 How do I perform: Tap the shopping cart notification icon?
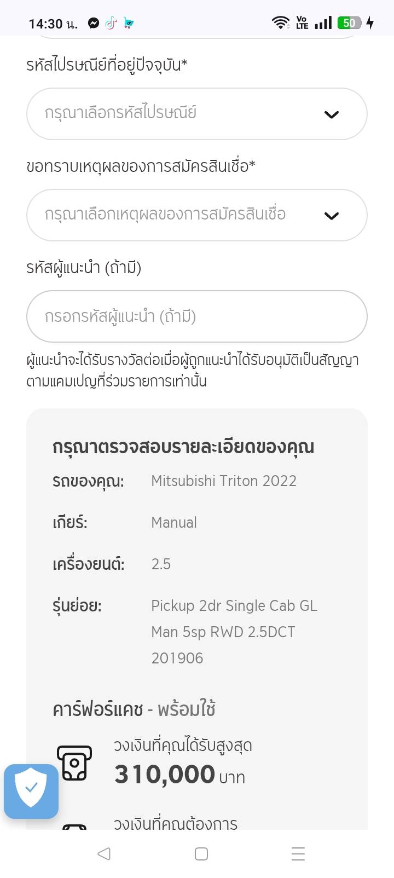click(129, 23)
